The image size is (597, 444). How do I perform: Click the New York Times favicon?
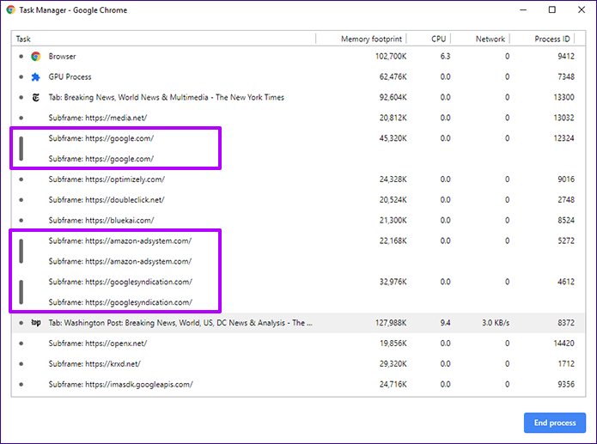coord(36,98)
